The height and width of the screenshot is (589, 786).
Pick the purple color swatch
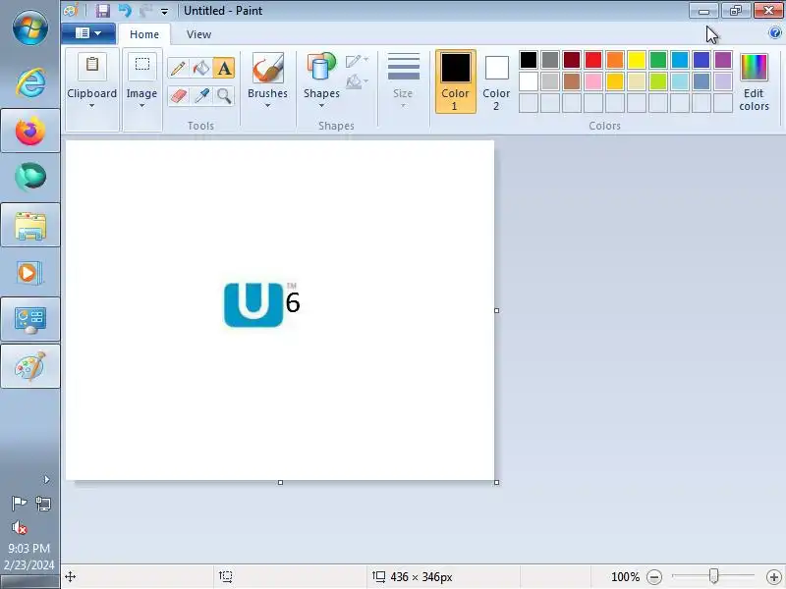723,60
